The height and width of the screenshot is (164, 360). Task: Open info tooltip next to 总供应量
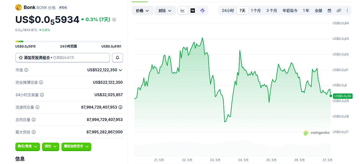click(x=34, y=120)
